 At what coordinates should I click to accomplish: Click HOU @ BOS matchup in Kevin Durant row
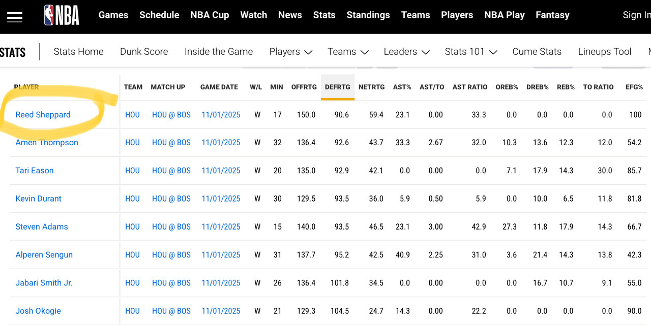coord(171,199)
